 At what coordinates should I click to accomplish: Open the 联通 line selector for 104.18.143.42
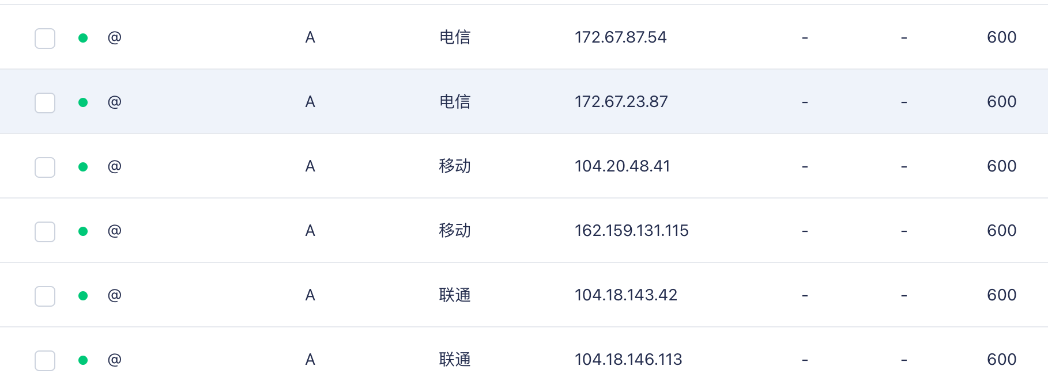[x=455, y=295]
